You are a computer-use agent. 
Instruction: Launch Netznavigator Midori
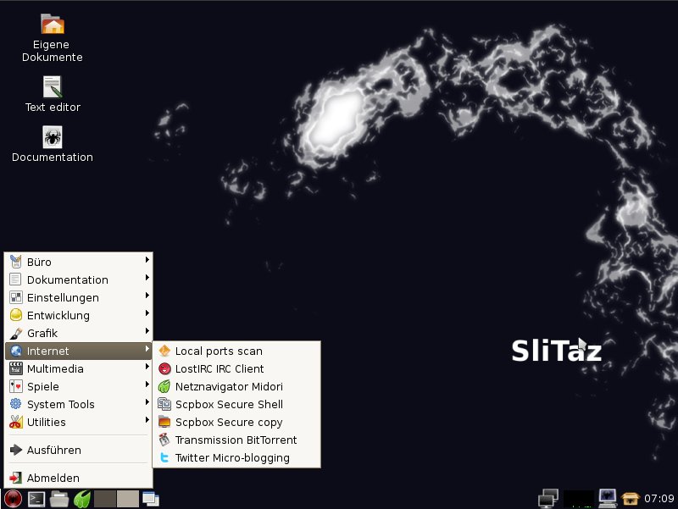[236, 386]
